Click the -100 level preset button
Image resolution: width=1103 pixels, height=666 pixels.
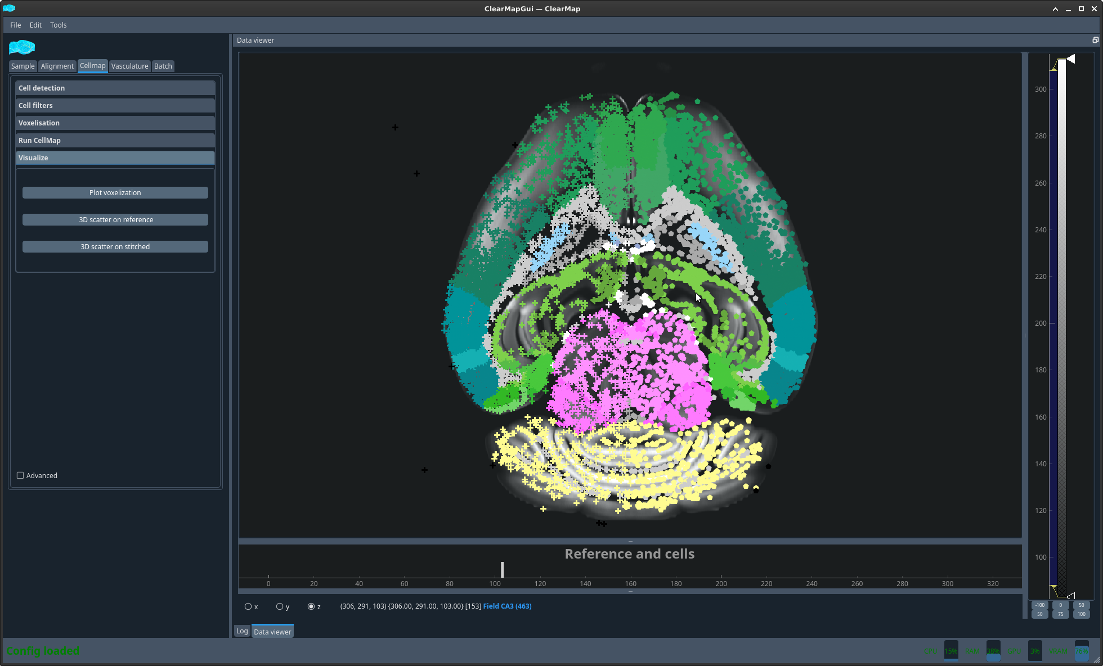(x=1039, y=605)
